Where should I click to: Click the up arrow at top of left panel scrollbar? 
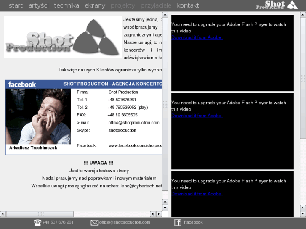[165, 15]
